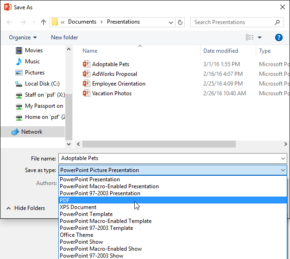Screen dimensions: 290x259
Task: Pick PowerPoint Template from the list
Action: click(x=86, y=214)
